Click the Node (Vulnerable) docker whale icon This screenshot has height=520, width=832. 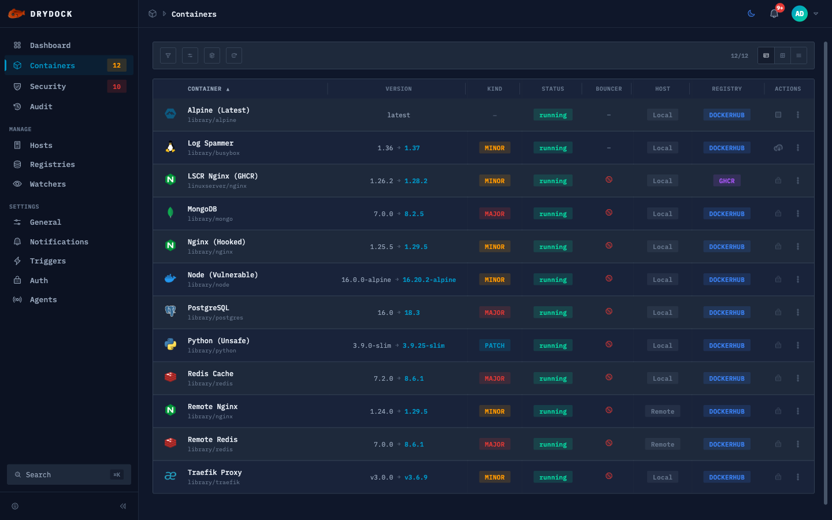(x=170, y=279)
